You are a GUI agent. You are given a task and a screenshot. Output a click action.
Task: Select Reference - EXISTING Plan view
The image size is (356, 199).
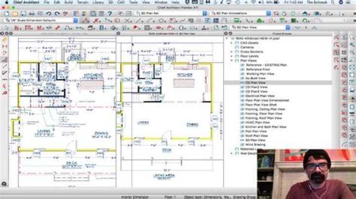(266, 65)
